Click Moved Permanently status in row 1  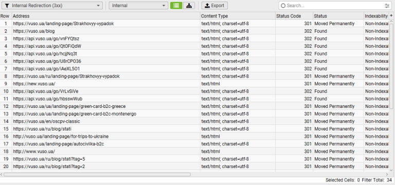[338, 24]
